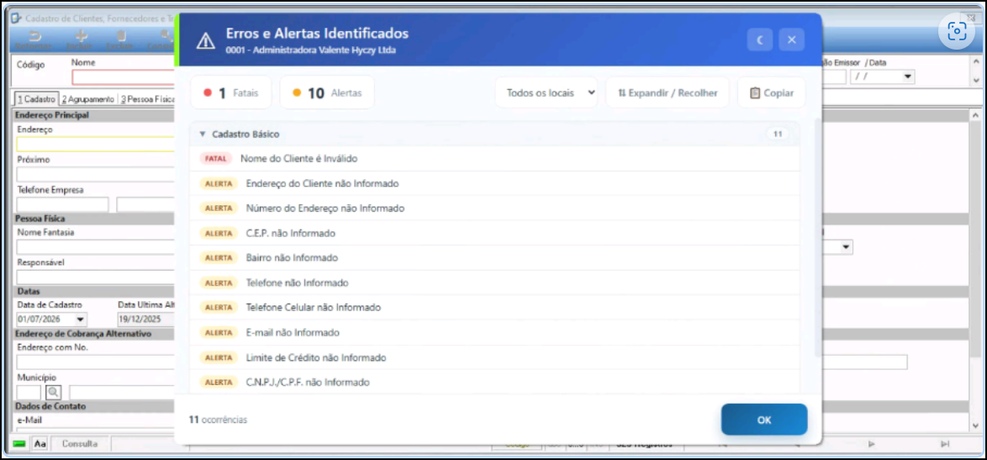Close the Erros e Alertas dialog
This screenshot has height=460, width=987.
(x=792, y=40)
